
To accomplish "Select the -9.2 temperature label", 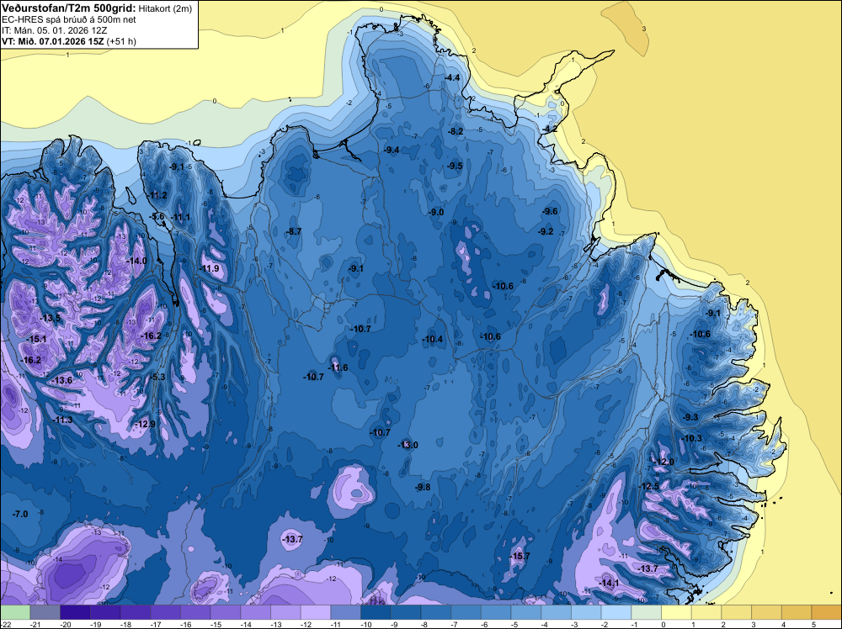I will [x=546, y=231].
